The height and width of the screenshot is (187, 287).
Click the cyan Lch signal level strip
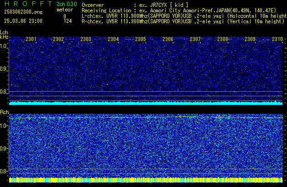[x=146, y=103]
